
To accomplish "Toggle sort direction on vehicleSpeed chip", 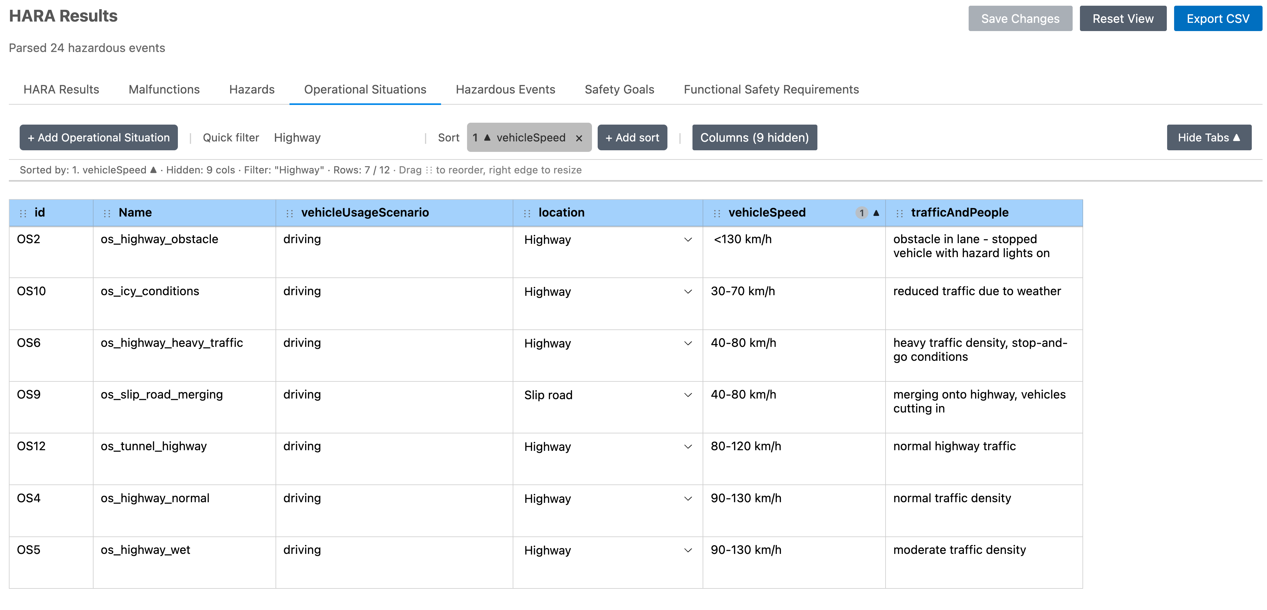I will click(487, 138).
